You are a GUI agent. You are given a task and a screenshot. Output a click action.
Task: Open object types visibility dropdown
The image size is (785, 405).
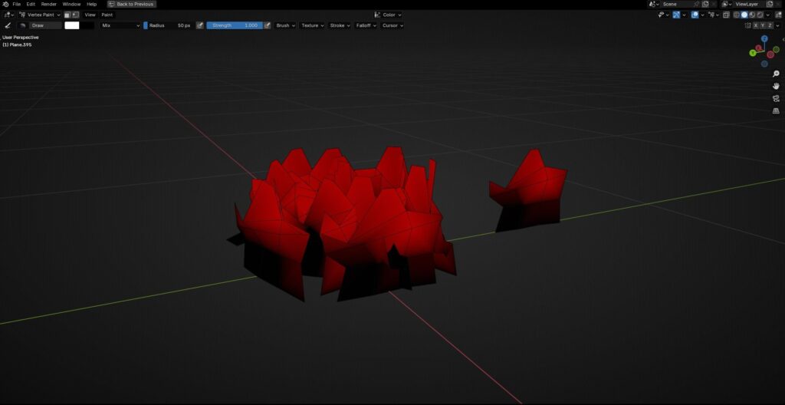[663, 15]
